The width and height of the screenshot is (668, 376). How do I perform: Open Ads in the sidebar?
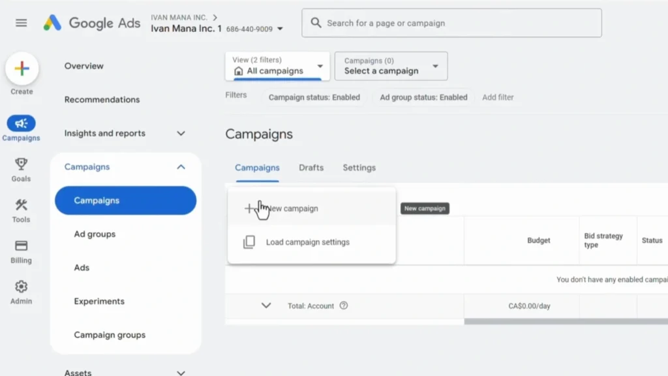[x=82, y=268]
